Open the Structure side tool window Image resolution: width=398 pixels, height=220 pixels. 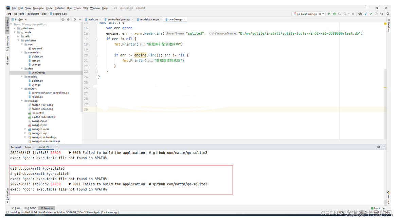7,44
